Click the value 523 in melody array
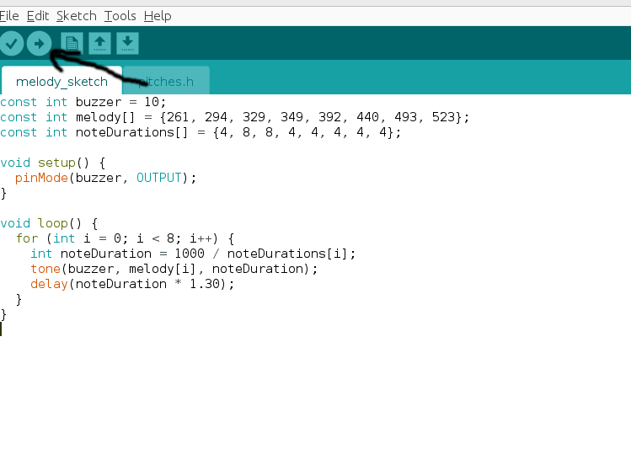Viewport: 631px width, 465px height. point(443,117)
